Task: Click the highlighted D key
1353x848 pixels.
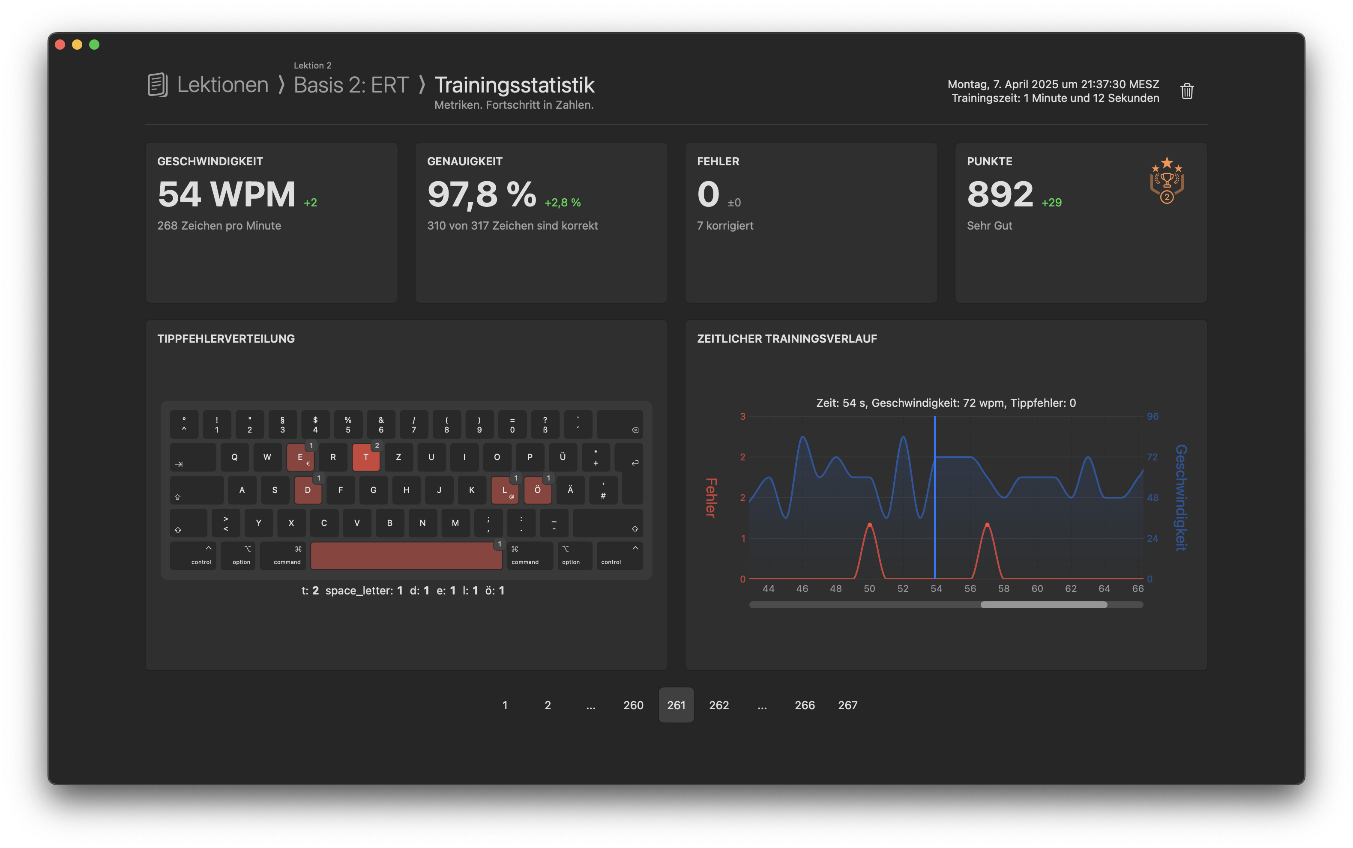Action: point(307,490)
